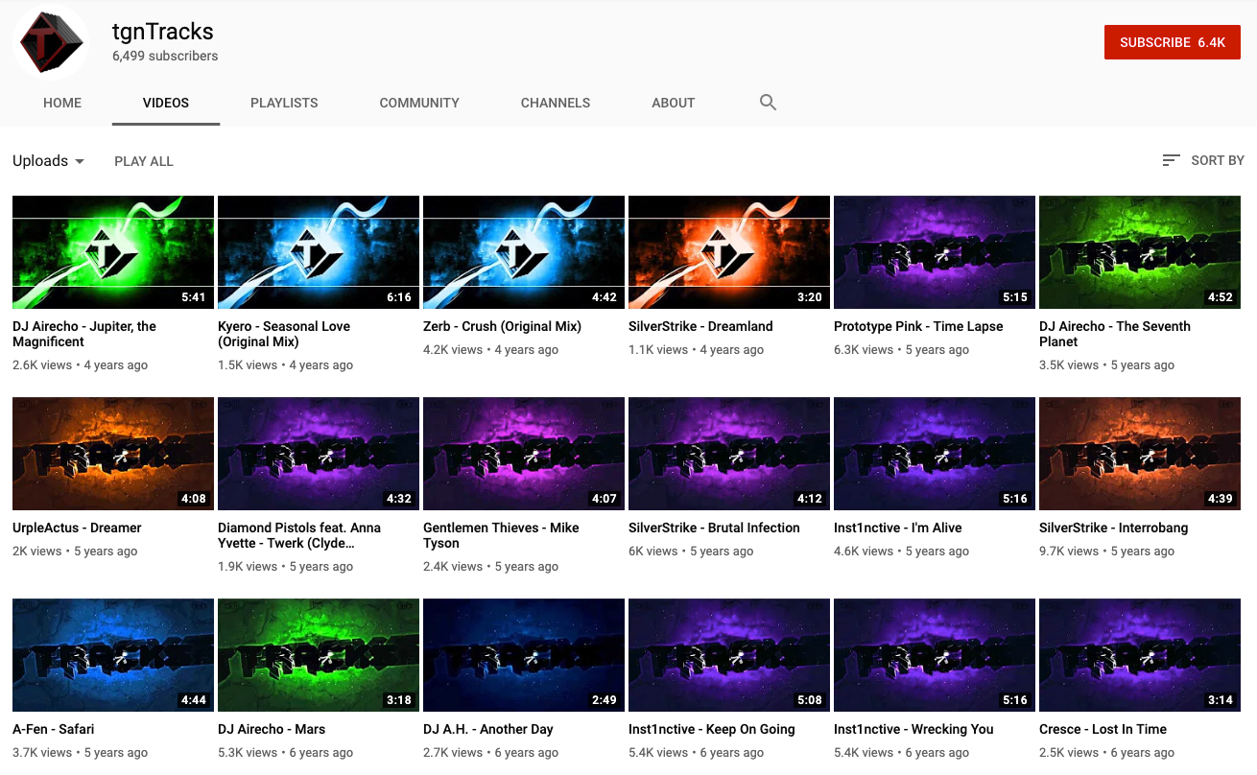Click the 3:20 duration badge
This screenshot has height=775, width=1257.
810,297
